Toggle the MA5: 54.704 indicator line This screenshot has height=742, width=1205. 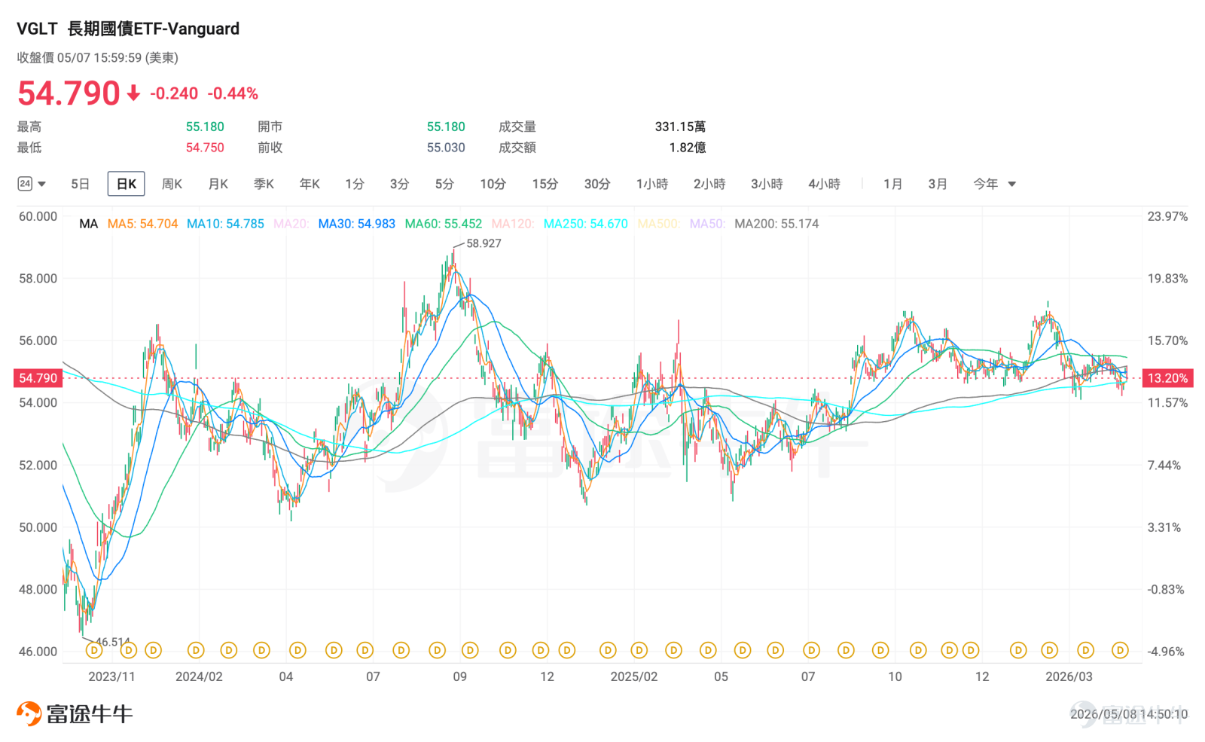142,224
